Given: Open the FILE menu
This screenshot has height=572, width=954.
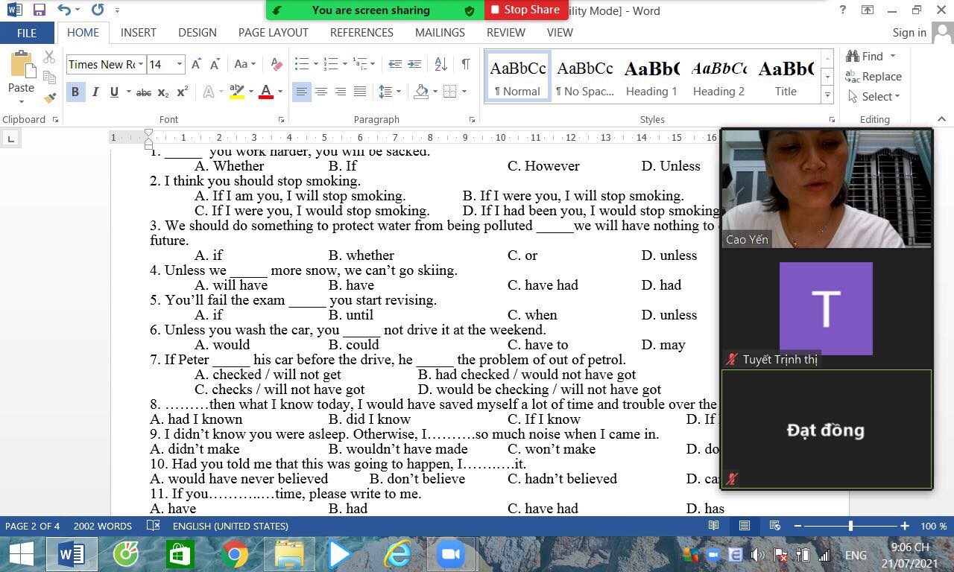Looking at the screenshot, I should click(x=27, y=33).
